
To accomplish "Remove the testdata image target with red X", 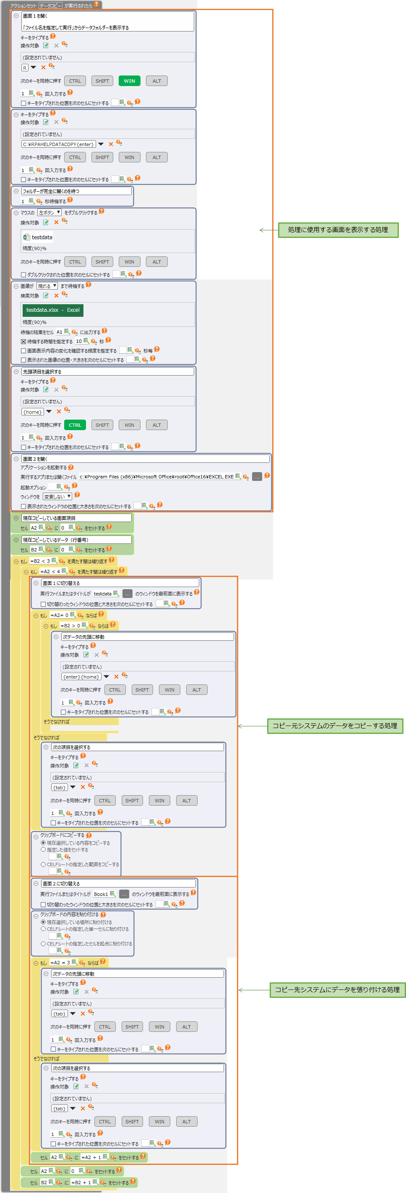I will pos(57,222).
